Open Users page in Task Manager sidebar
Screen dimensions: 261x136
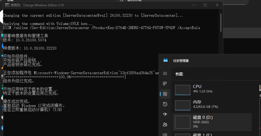pyautogui.click(x=165, y=125)
